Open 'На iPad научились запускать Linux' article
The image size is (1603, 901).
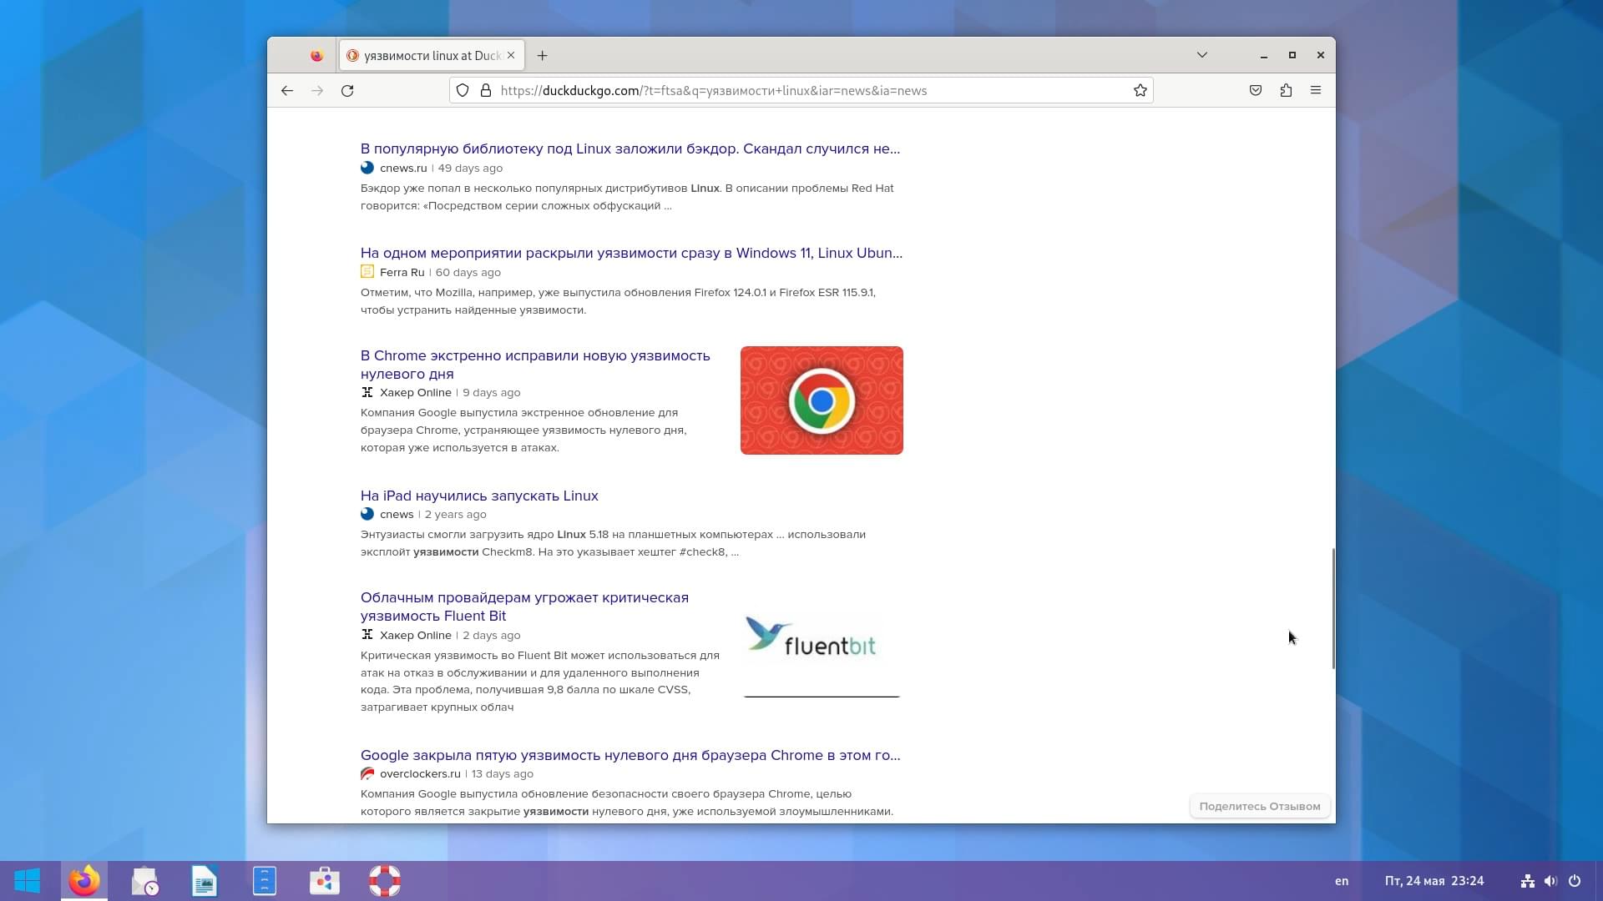479,496
